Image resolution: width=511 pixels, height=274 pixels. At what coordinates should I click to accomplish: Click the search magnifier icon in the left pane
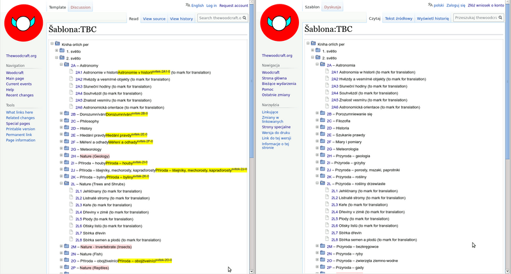(245, 18)
